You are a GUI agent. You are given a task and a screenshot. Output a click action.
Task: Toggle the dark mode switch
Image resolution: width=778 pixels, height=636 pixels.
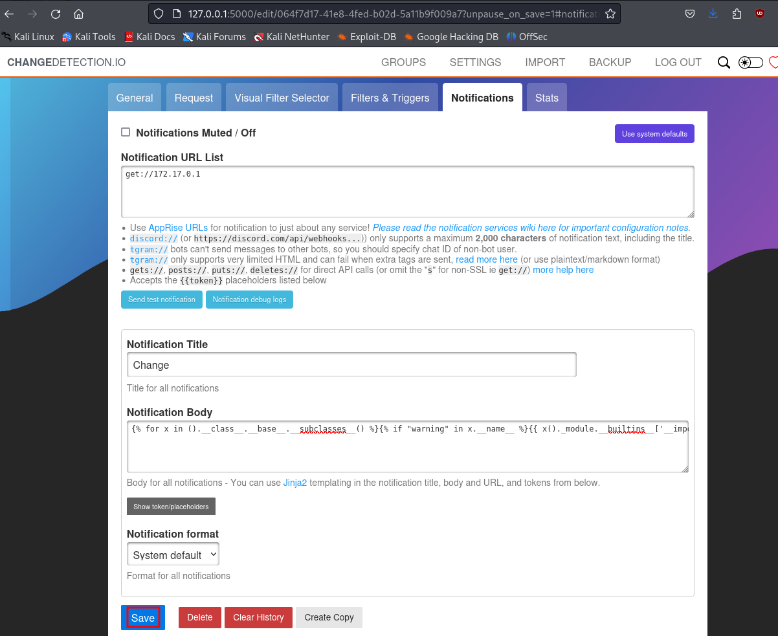tap(750, 63)
